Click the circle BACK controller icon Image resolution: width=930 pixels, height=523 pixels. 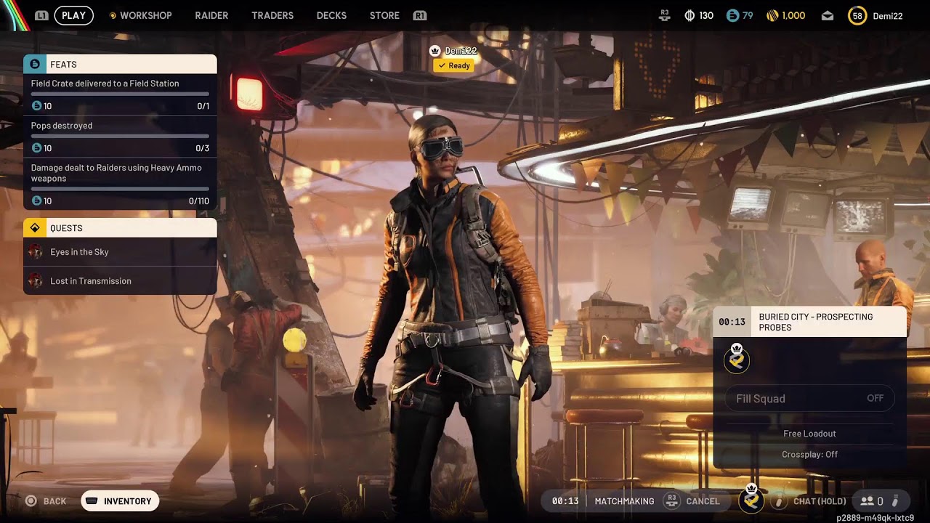click(x=31, y=501)
